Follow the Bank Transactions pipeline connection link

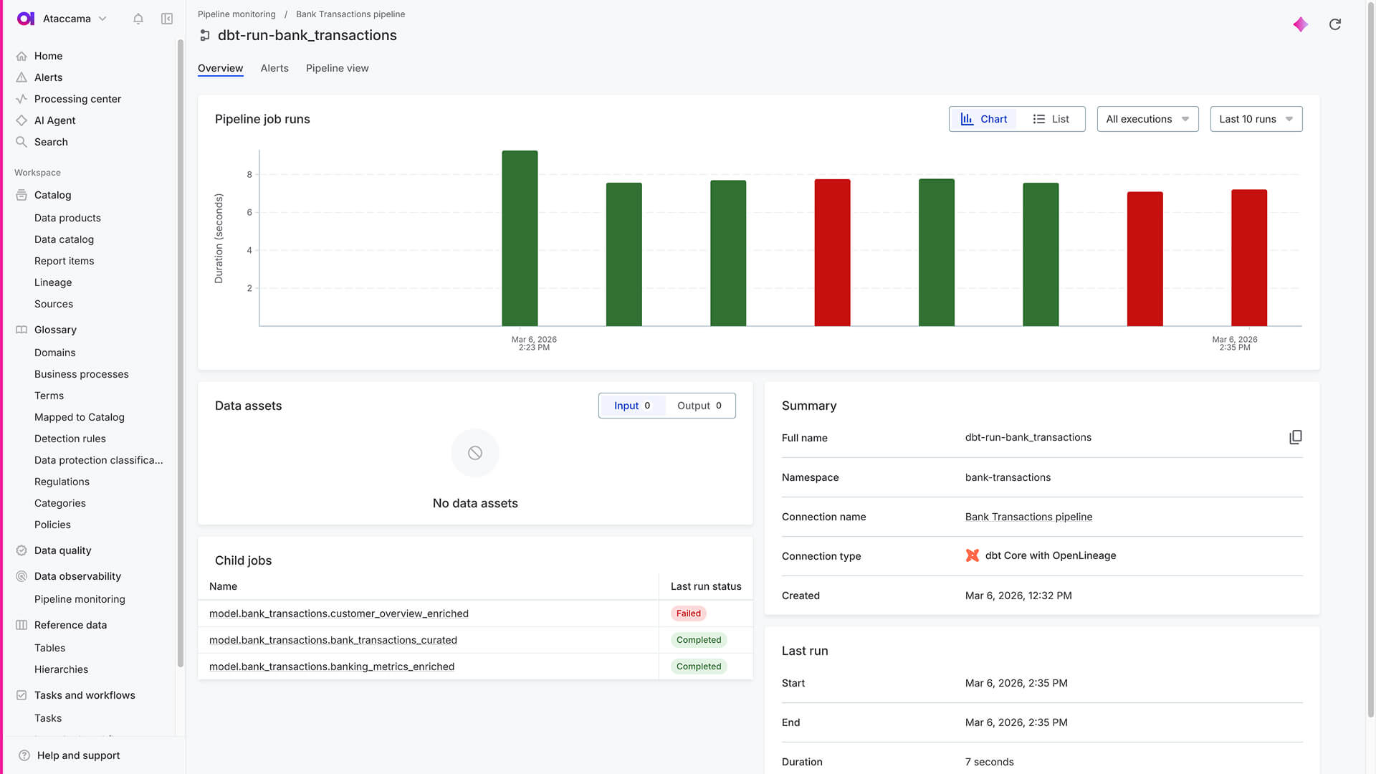pyautogui.click(x=1028, y=517)
